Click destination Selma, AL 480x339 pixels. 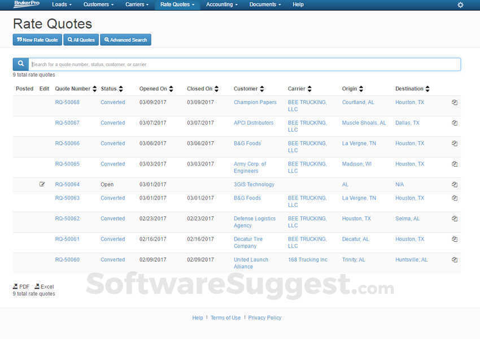coord(407,219)
